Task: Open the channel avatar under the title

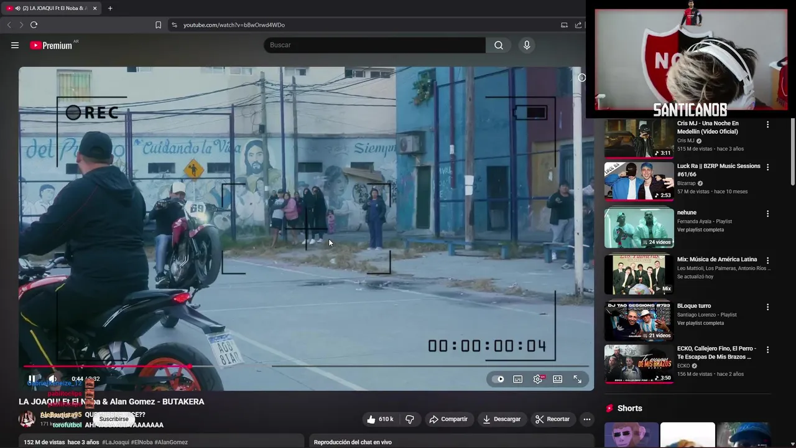Action: (27, 419)
